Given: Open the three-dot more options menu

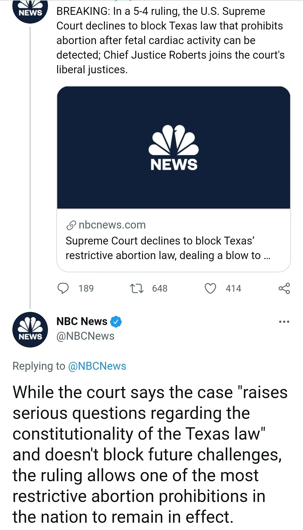Looking at the screenshot, I should coord(284,322).
